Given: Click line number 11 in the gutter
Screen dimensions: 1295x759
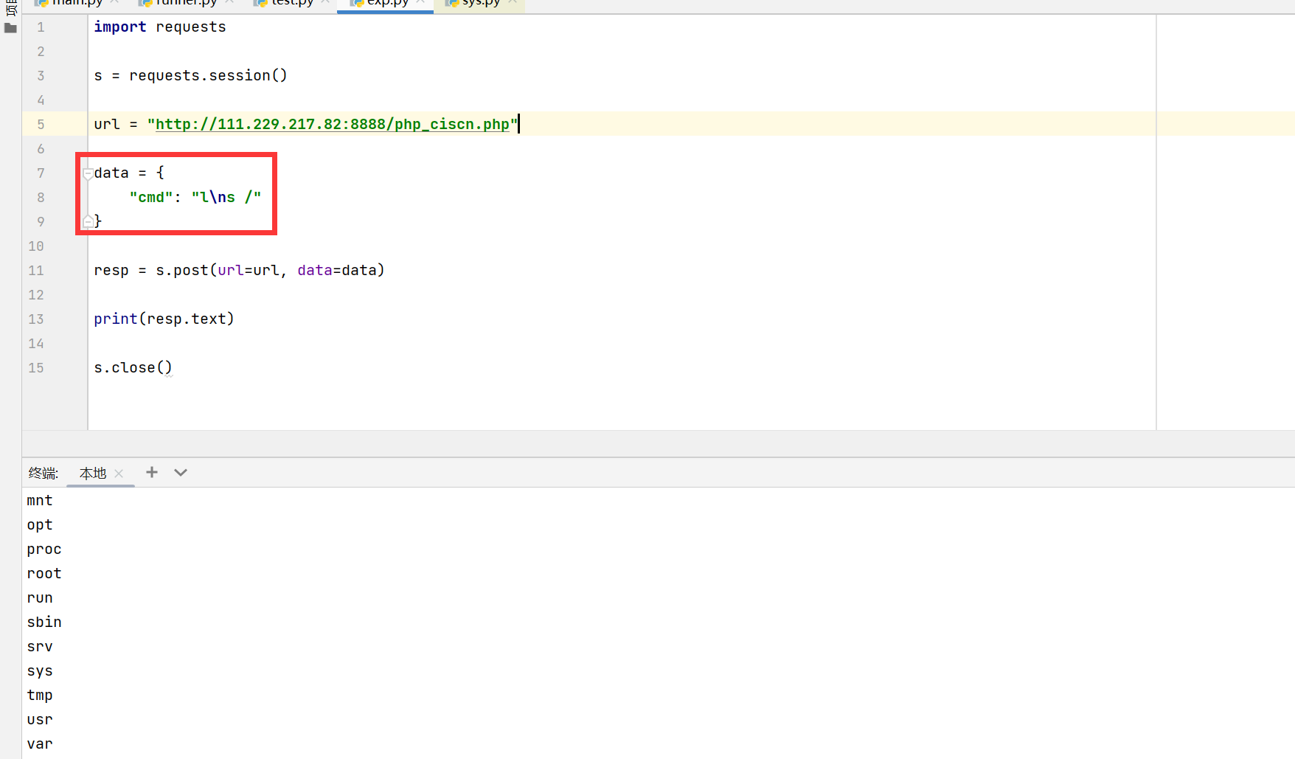Looking at the screenshot, I should 36,271.
